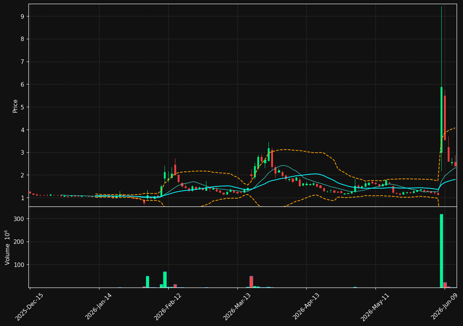The height and width of the screenshot is (326, 463).
Task: Click the 2025-Dec-15 date label
Action: (x=30, y=307)
